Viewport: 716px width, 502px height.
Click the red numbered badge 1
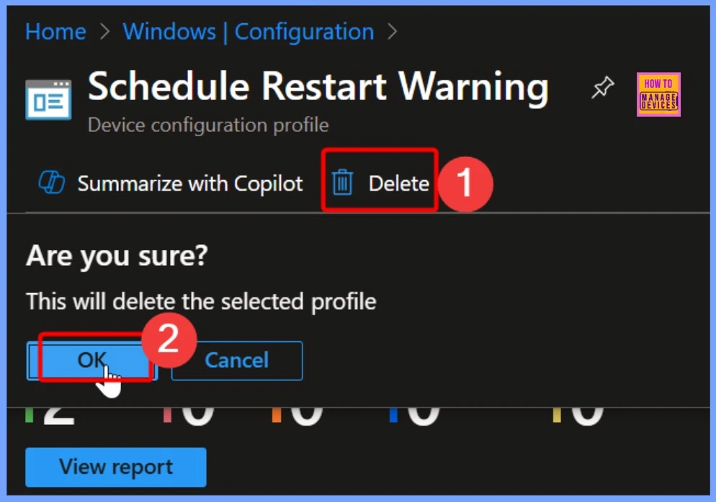[x=465, y=183]
